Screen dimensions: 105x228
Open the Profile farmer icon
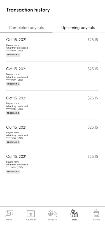click(x=96, y=213)
